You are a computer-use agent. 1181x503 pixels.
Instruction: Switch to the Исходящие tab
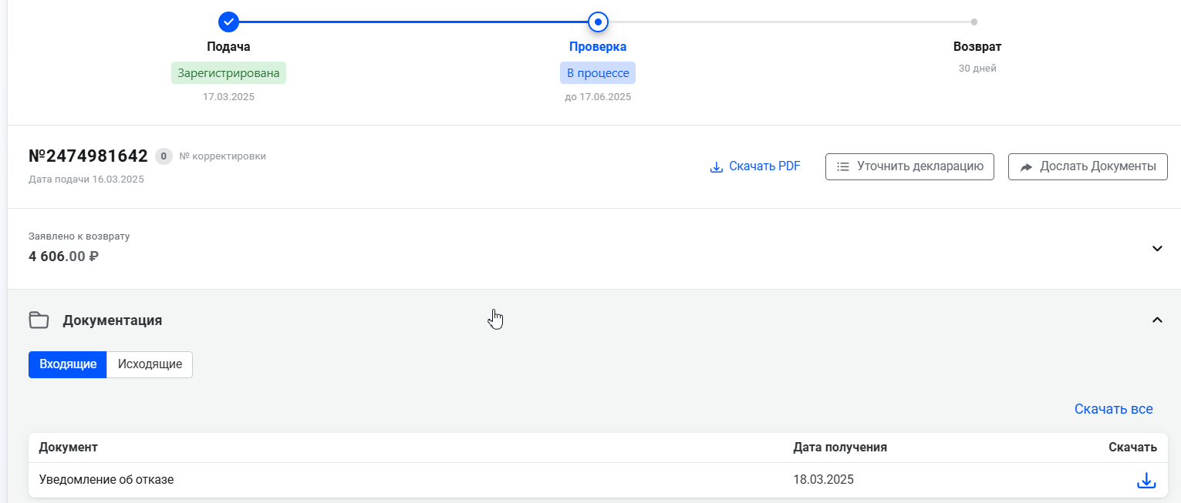click(150, 364)
